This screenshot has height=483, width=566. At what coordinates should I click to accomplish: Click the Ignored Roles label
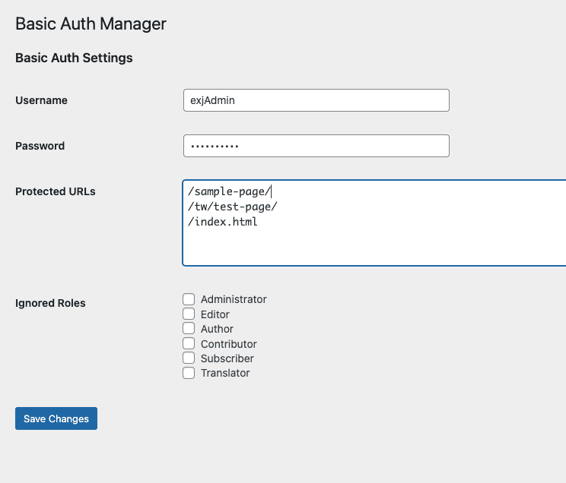coord(50,303)
